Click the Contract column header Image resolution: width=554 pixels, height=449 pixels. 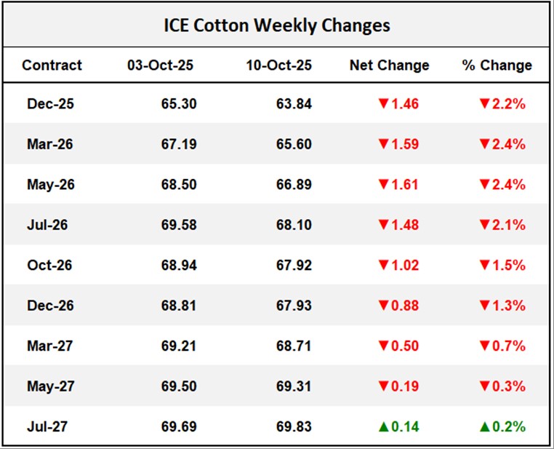pyautogui.click(x=52, y=65)
